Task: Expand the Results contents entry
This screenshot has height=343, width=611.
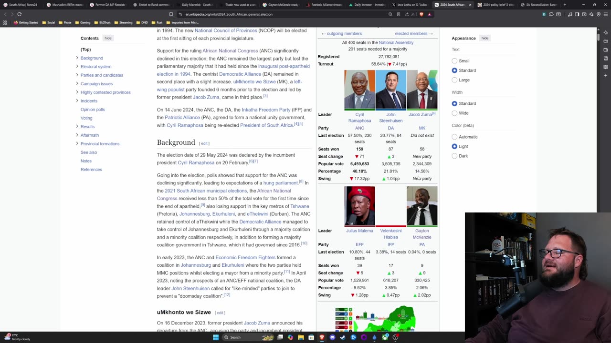Action: tap(77, 127)
